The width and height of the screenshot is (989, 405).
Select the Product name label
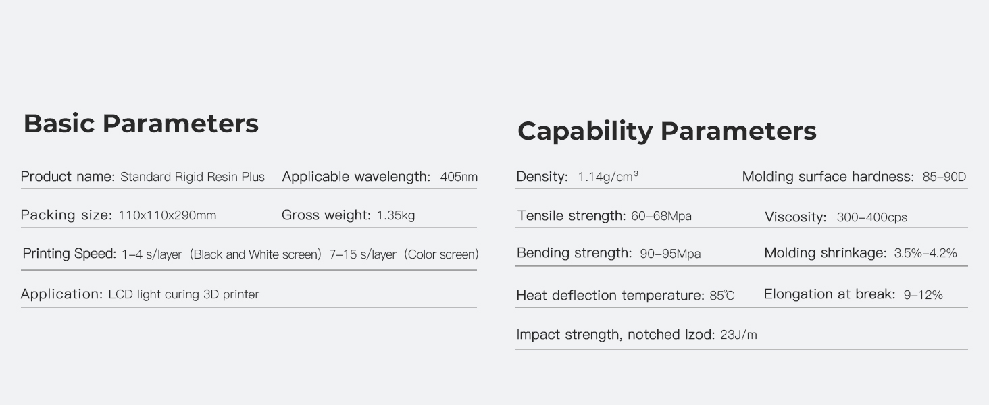coord(68,177)
